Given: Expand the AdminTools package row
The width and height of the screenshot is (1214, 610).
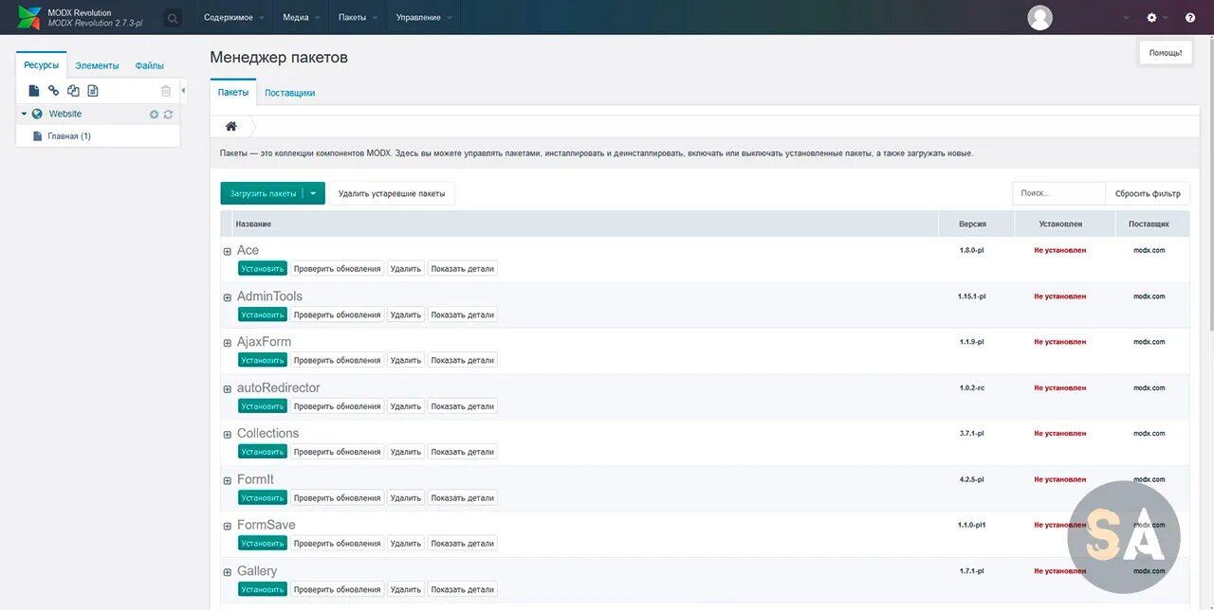Looking at the screenshot, I should (x=228, y=297).
